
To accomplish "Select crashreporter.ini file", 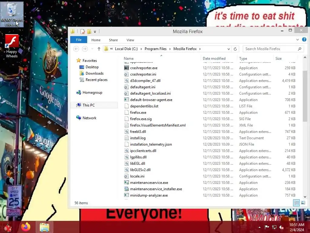I will click(x=143, y=74).
